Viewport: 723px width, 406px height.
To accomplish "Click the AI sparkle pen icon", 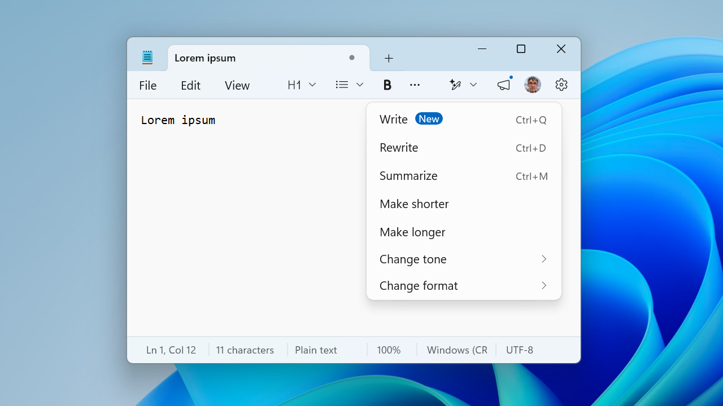I will click(x=455, y=85).
